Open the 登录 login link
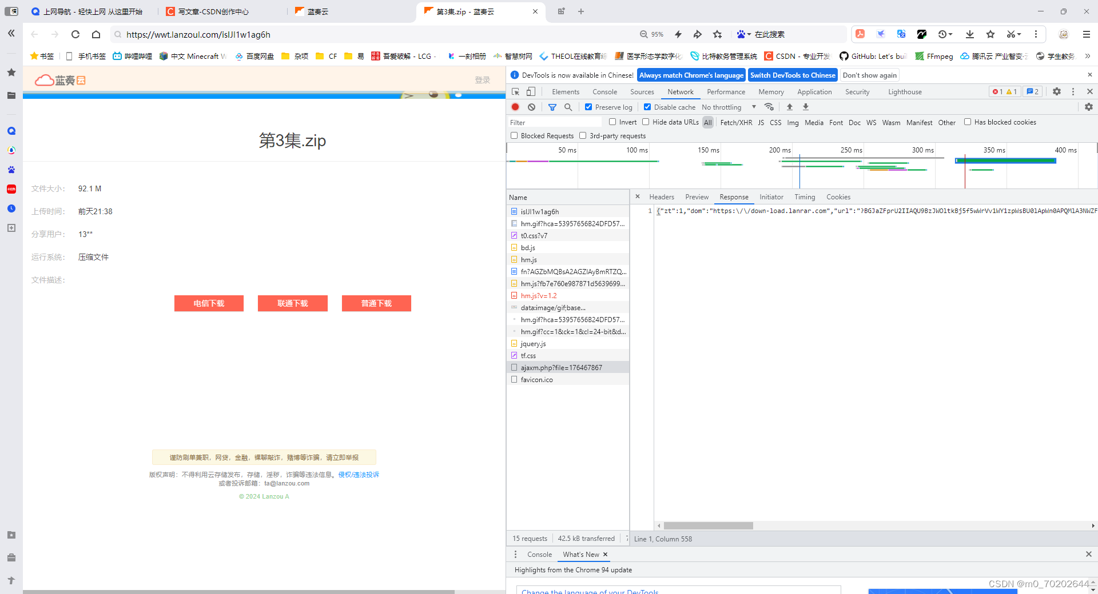Screen dimensions: 1098x594 [x=482, y=79]
